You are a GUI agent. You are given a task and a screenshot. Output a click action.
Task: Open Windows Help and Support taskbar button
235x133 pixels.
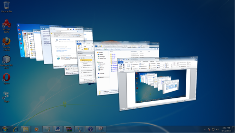90,129
